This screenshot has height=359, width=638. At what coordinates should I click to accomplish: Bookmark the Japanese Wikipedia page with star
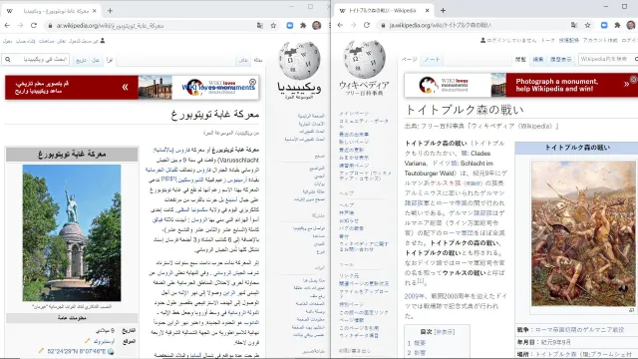pyautogui.click(x=587, y=25)
